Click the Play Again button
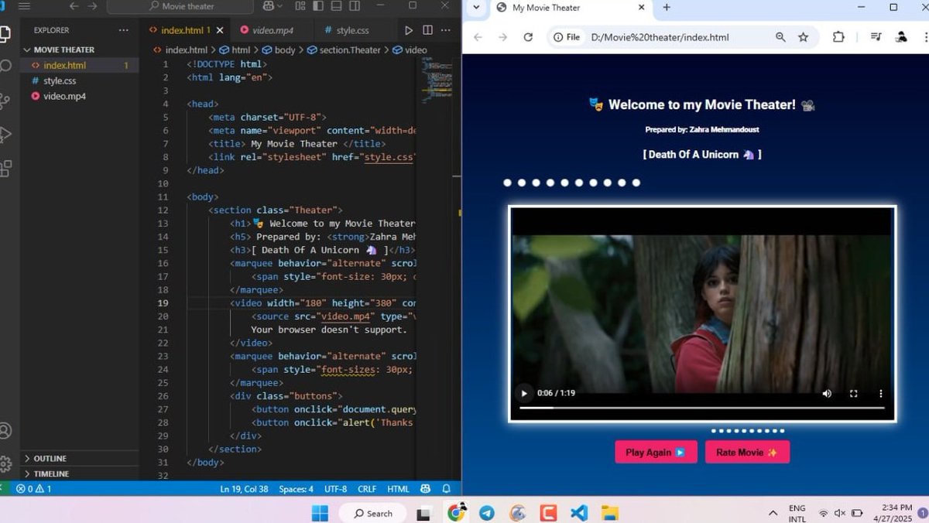The width and height of the screenshot is (929, 523). click(656, 453)
